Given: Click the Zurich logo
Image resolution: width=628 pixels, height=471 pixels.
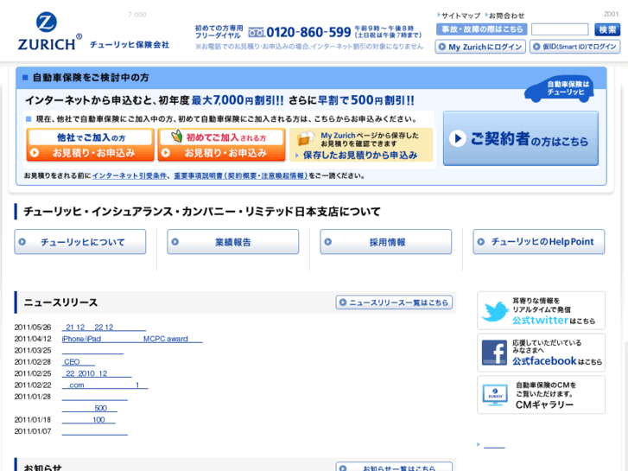Looking at the screenshot, I should 49,31.
